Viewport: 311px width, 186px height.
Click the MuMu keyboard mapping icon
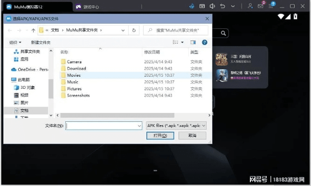tap(202, 6)
